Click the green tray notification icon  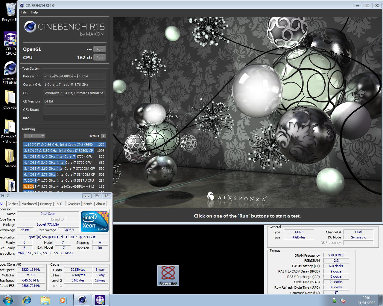pos(335,301)
